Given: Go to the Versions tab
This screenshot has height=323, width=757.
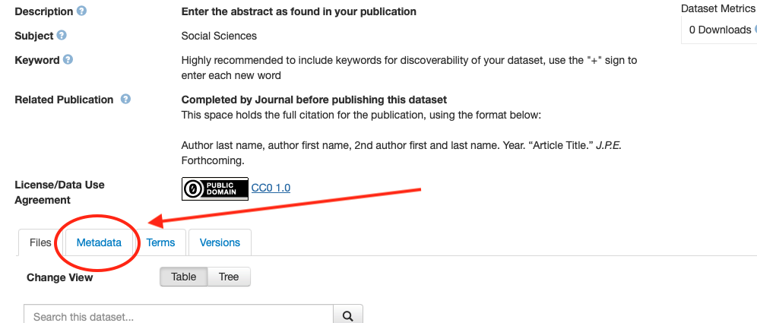Looking at the screenshot, I should click(x=220, y=242).
